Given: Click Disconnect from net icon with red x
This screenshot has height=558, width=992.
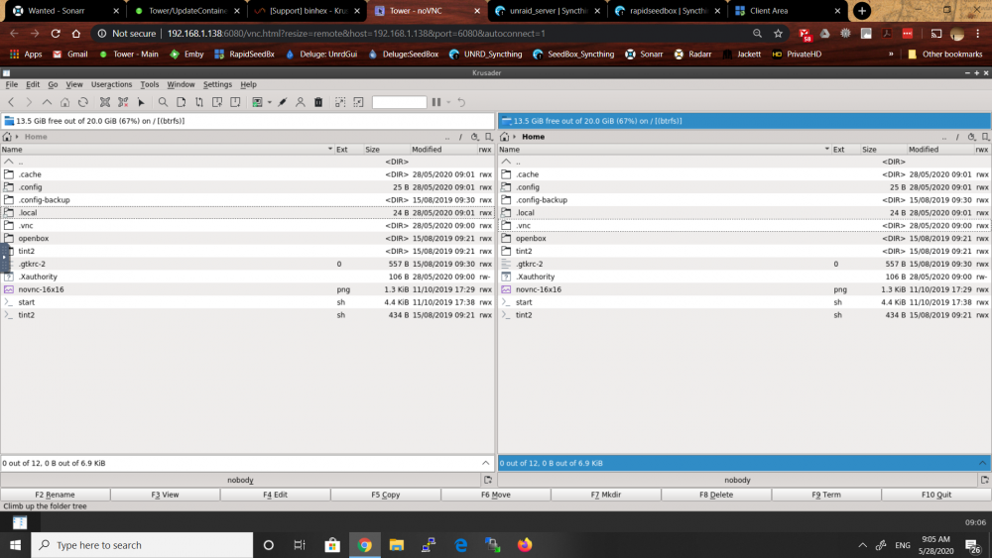Looking at the screenshot, I should pos(123,102).
